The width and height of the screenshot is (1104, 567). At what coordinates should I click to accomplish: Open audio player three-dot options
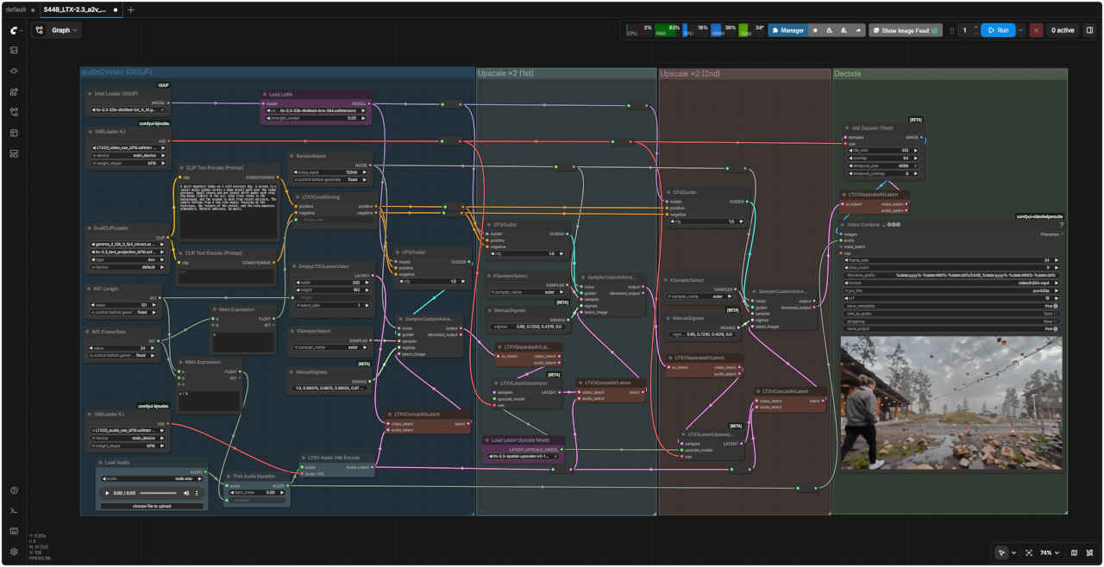point(197,493)
